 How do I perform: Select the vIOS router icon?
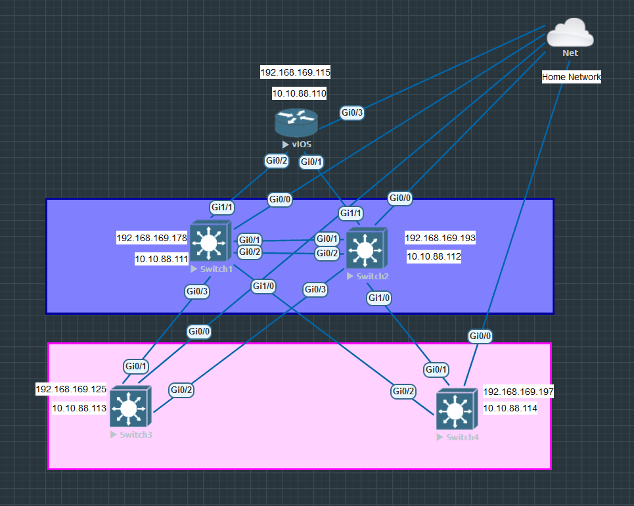pyautogui.click(x=296, y=122)
